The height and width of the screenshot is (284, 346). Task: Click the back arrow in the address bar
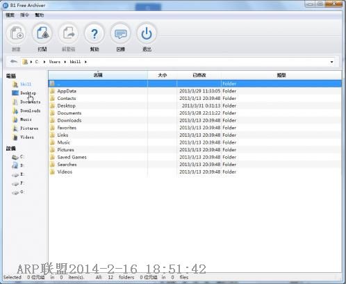click(14, 62)
